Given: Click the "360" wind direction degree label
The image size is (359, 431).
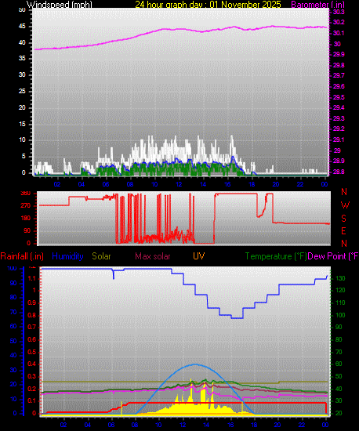Looking at the screenshot, I should (x=26, y=194).
